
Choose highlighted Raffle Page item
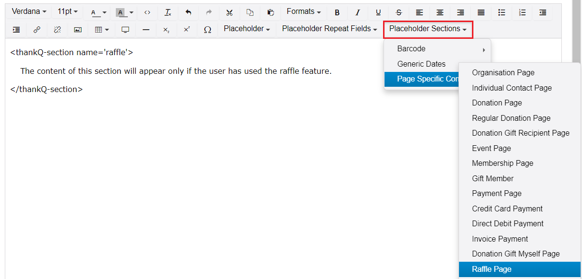point(520,269)
